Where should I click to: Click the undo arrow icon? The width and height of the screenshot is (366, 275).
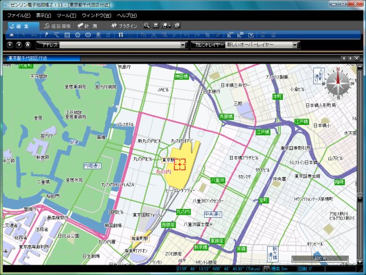tap(186, 35)
